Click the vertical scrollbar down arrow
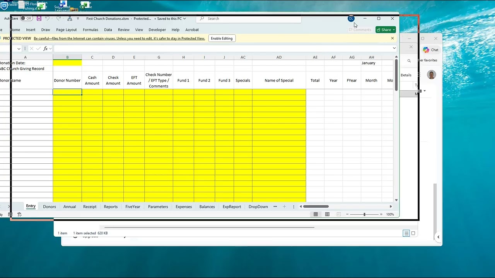 click(x=396, y=200)
